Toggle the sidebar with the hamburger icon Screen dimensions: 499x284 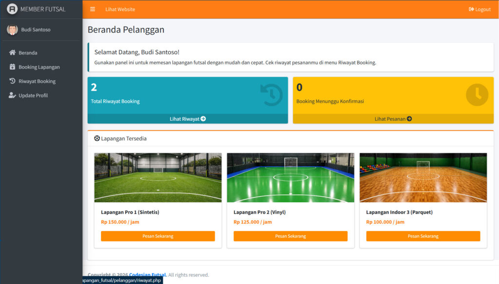(93, 9)
